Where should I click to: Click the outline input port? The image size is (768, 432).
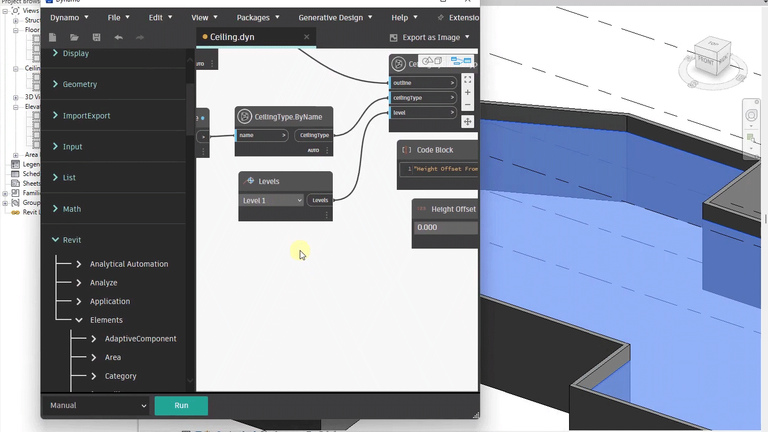click(422, 83)
